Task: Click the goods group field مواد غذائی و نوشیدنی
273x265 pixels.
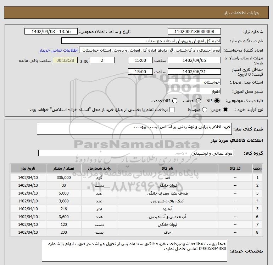Action: click(x=136, y=153)
